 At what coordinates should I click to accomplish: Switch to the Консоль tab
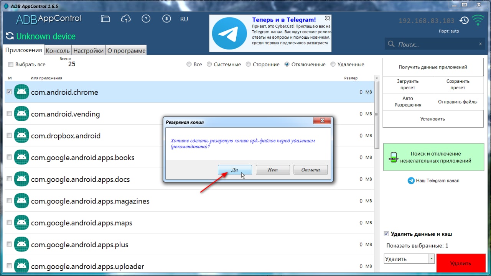point(58,51)
